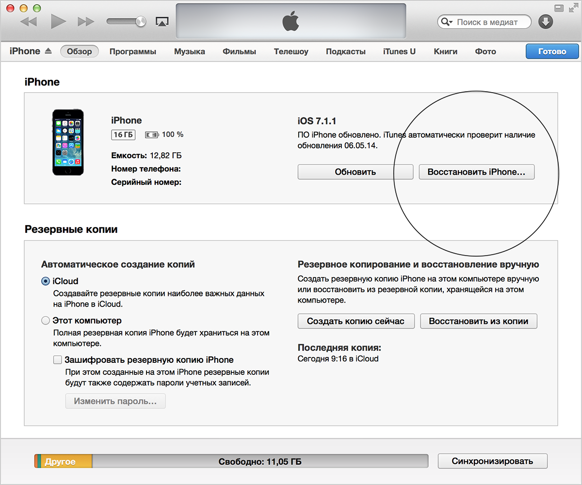Click the iPhone device thumbnail image

[68, 142]
